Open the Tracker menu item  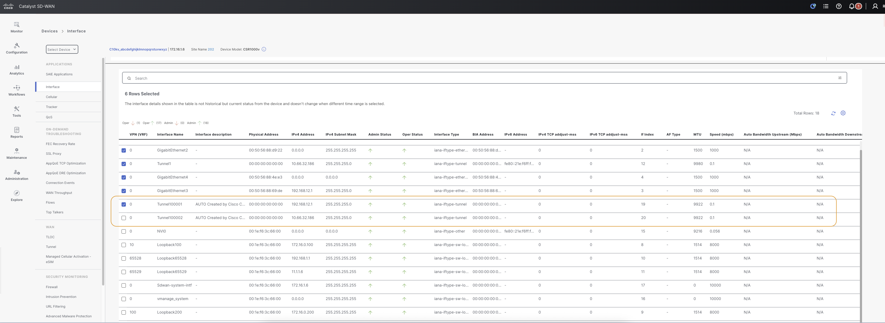tap(52, 107)
